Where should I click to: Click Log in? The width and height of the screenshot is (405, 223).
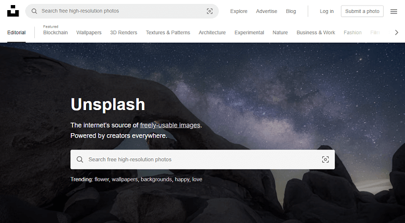coord(326,11)
